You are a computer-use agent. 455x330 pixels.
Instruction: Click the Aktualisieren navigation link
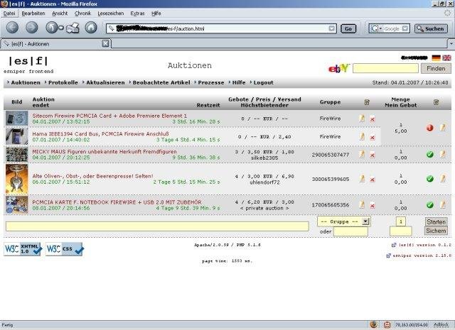[x=105, y=82]
